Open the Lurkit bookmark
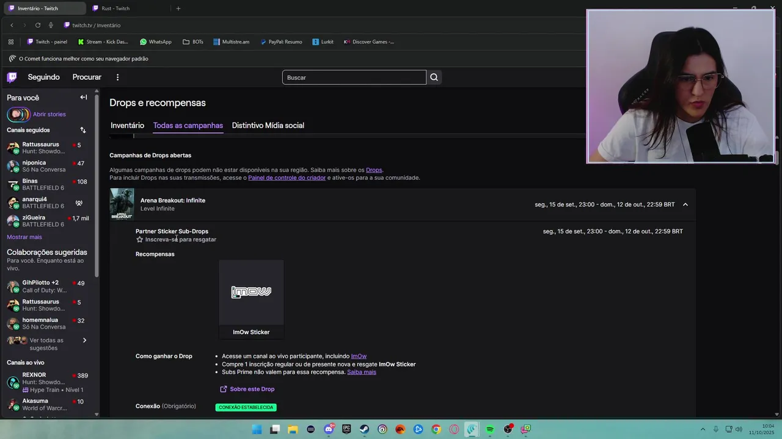Viewport: 782px width, 439px height. 323,42
